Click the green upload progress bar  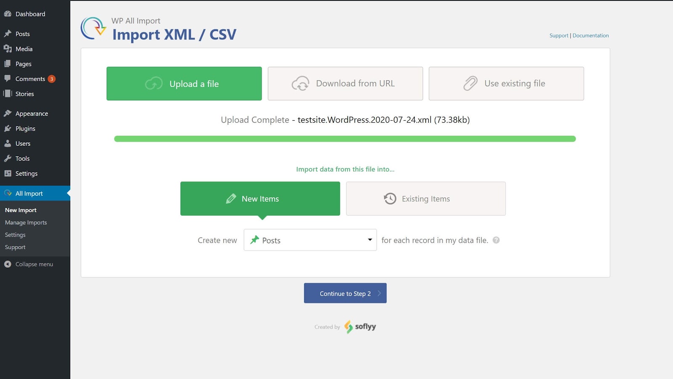click(x=345, y=139)
